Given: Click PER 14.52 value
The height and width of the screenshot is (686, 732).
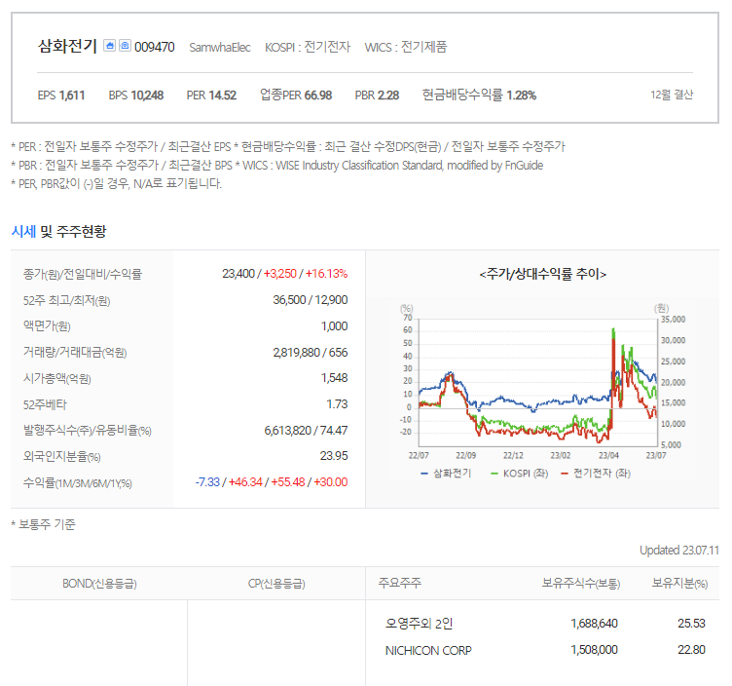Looking at the screenshot, I should (x=211, y=95).
